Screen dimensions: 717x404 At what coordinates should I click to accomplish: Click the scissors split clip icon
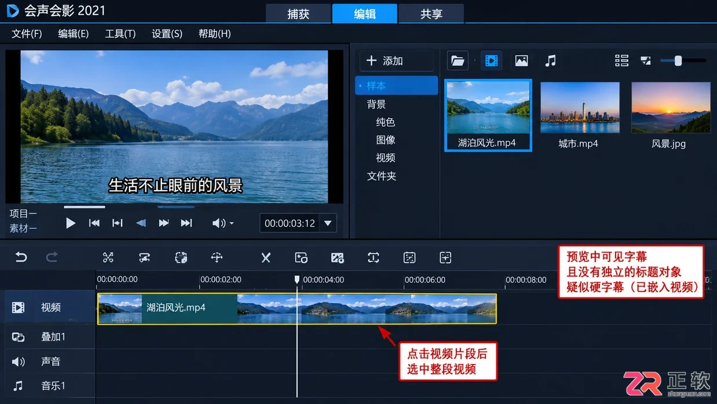tap(266, 257)
